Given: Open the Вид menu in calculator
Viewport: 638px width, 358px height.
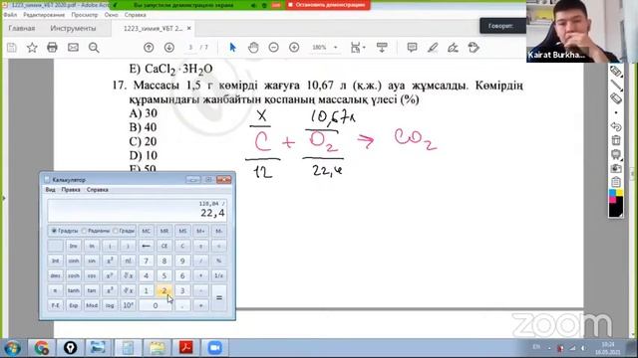Looking at the screenshot, I should [50, 190].
